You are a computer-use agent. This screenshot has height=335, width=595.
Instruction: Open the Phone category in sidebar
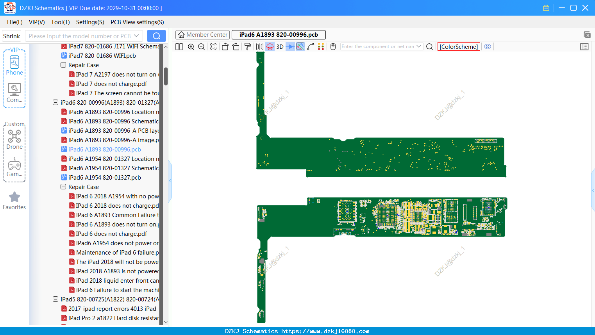(x=14, y=65)
